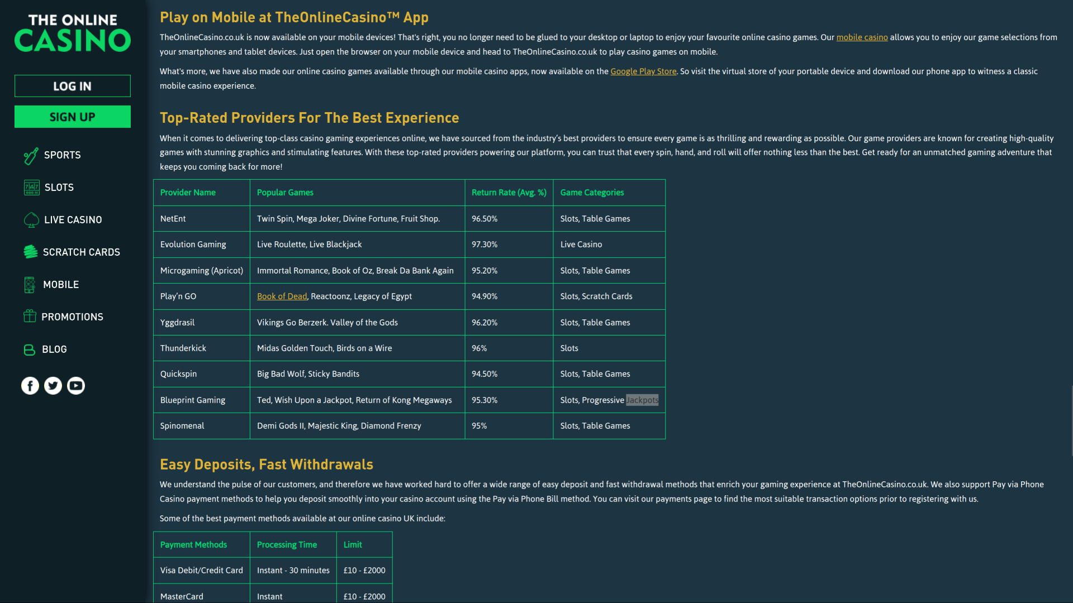Go to the Live Casino menu item
This screenshot has width=1073, height=603.
point(73,220)
